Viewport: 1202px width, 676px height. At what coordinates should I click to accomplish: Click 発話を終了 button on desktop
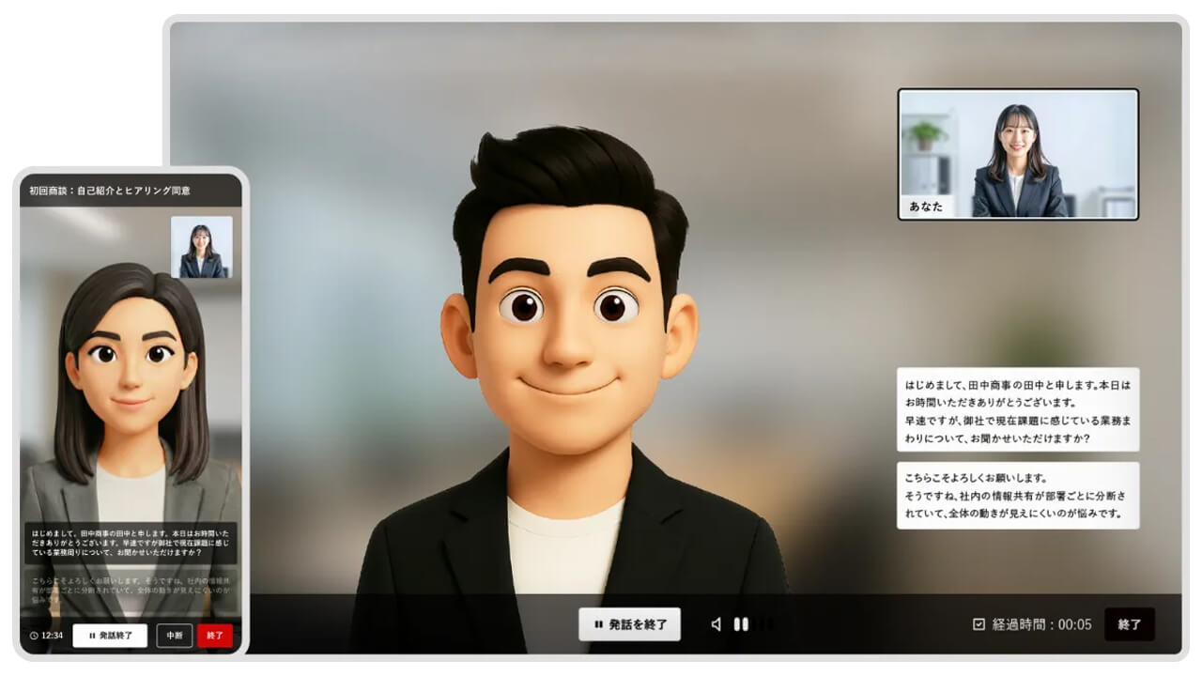[629, 624]
